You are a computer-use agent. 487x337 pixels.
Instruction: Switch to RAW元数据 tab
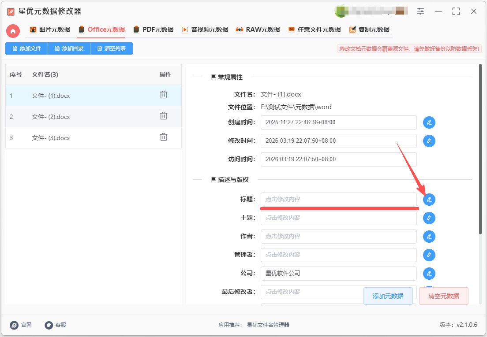tap(258, 30)
